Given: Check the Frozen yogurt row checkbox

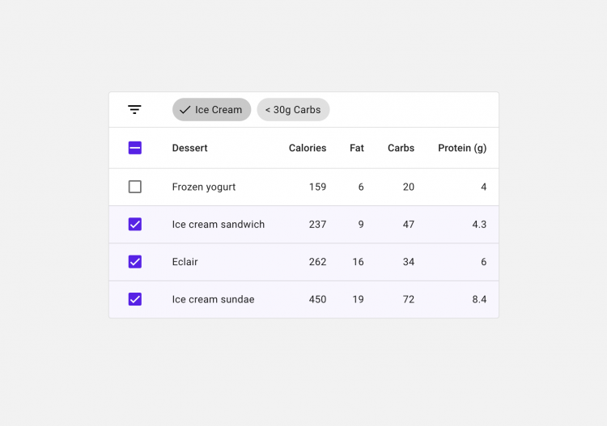Looking at the screenshot, I should 134,187.
